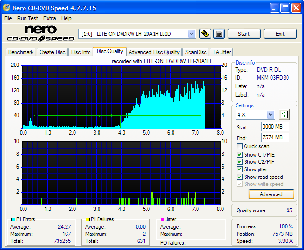This screenshot has width=304, height=250.
Task: Open the Run Test menu
Action: coord(28,18)
